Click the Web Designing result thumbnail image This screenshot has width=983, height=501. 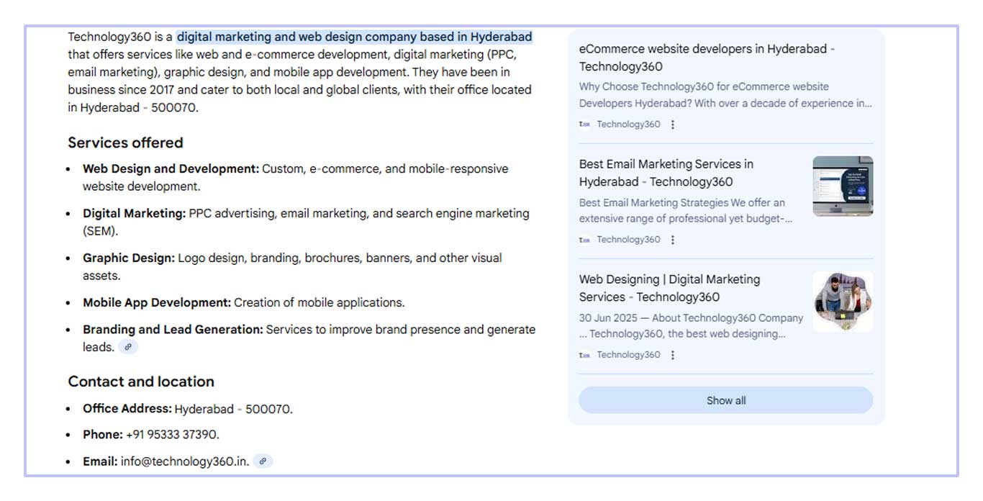point(843,302)
